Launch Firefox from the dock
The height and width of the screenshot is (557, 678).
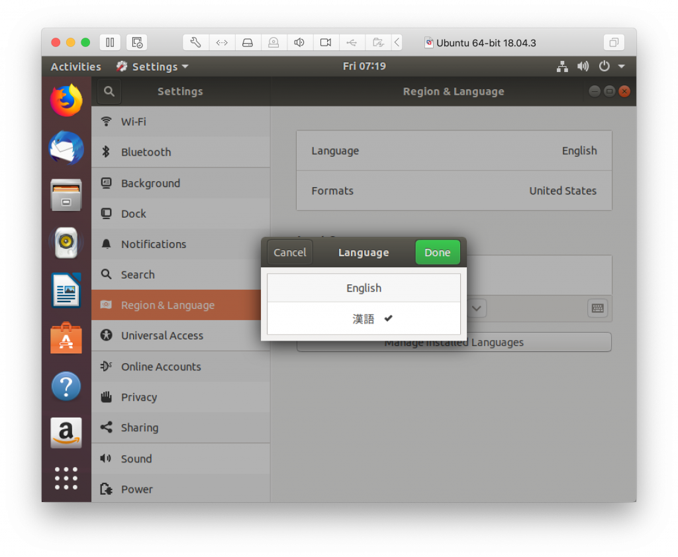(66, 101)
